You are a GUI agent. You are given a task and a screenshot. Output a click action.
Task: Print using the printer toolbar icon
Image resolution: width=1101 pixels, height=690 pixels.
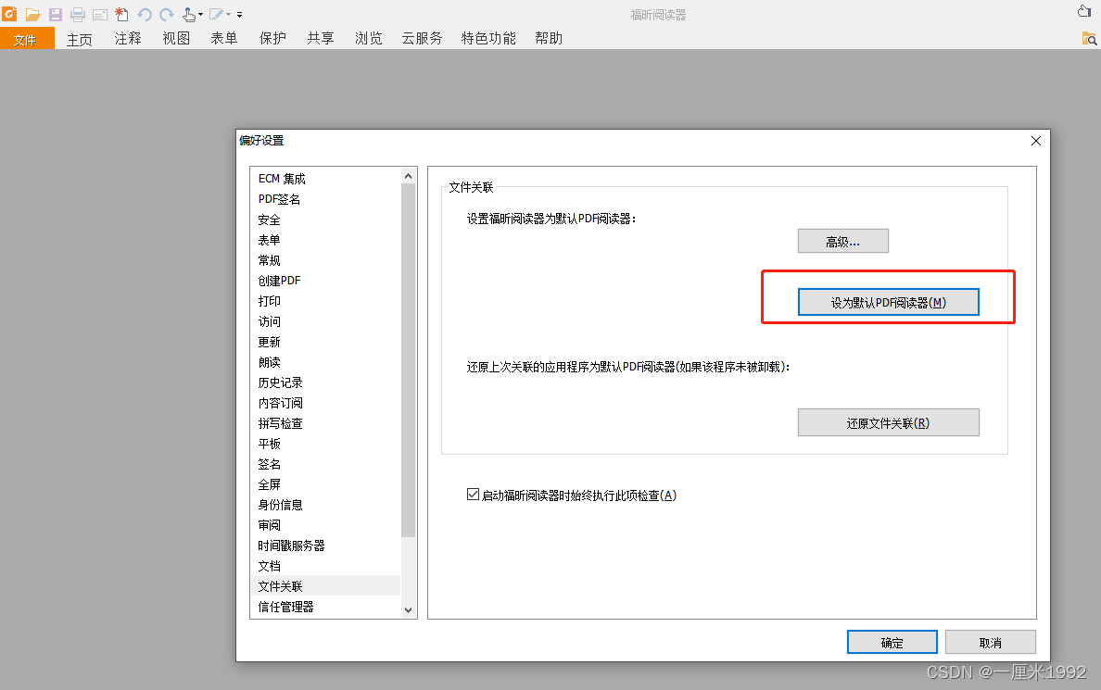78,14
